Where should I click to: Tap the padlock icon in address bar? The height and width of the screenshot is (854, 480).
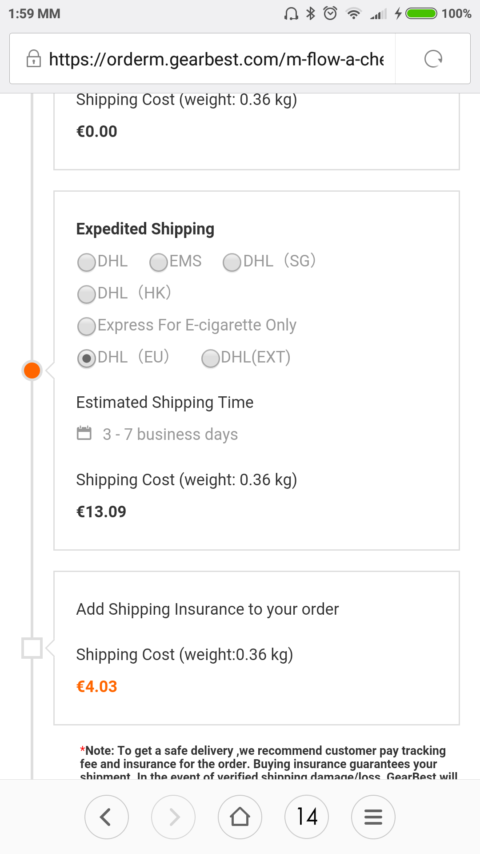(34, 59)
